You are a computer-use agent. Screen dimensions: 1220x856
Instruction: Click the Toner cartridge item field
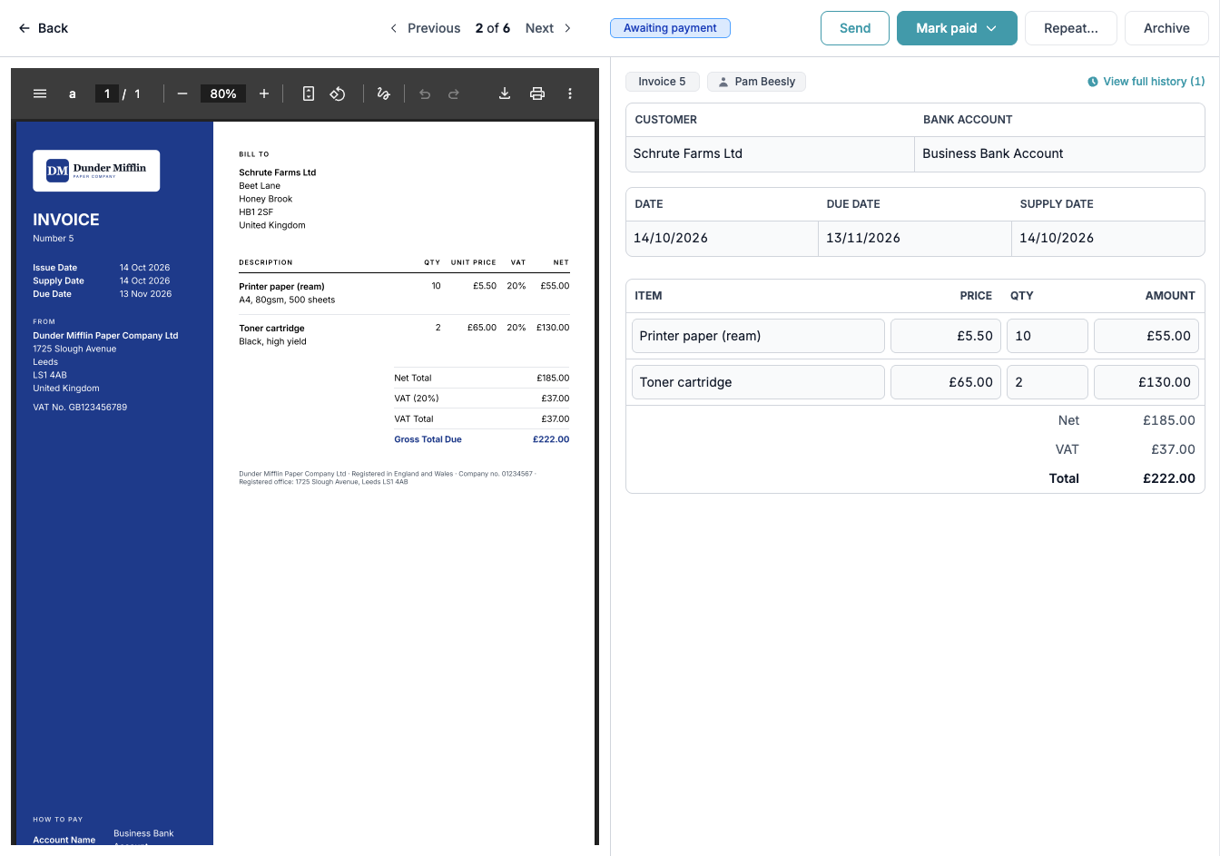click(x=758, y=382)
